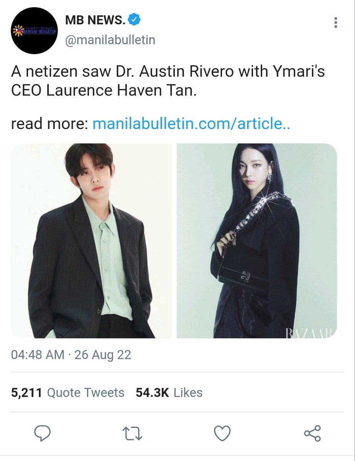Tap the 04:48 AM timestamp
Screen dimensions: 355x461
click(38, 355)
